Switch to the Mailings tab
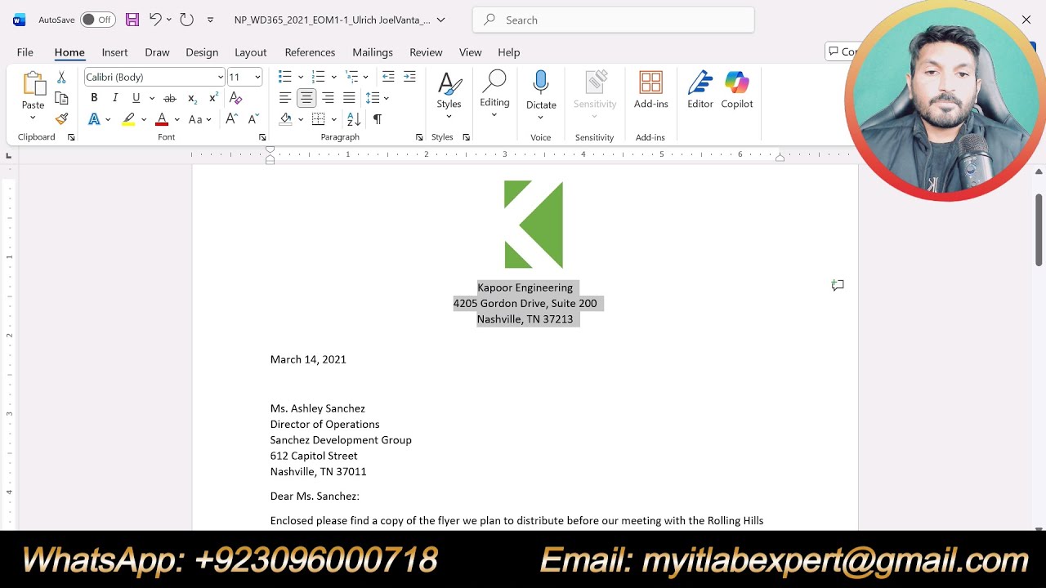The width and height of the screenshot is (1046, 588). coord(373,52)
